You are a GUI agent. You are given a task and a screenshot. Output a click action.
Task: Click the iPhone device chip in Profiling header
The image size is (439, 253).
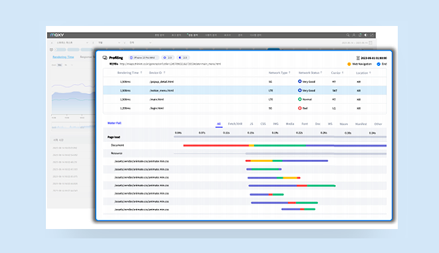tap(144, 57)
